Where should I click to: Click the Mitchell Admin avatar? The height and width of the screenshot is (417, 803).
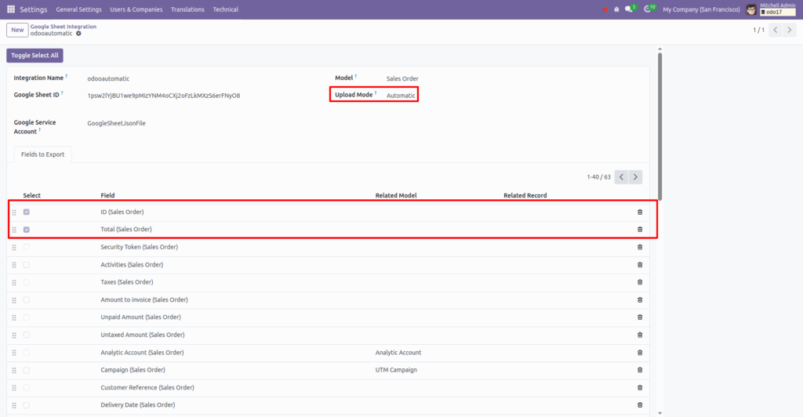[750, 9]
